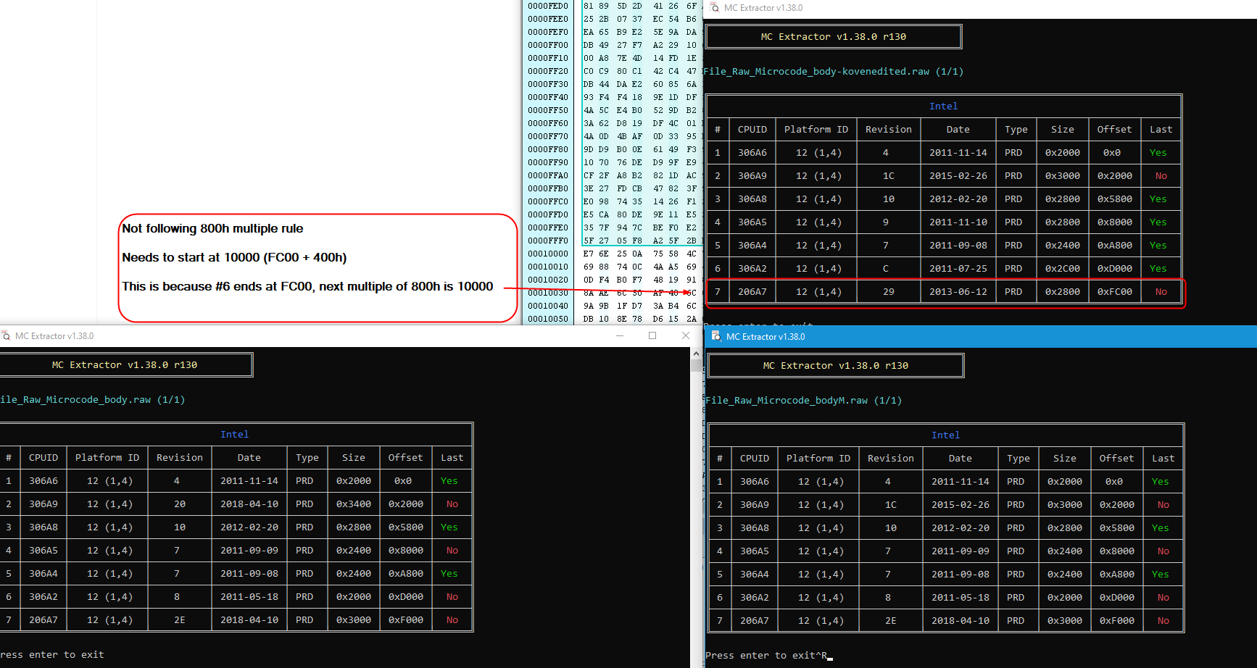Select the file name ile_Raw_Microcode_body.raw
Image resolution: width=1257 pixels, height=668 pixels.
[75, 399]
